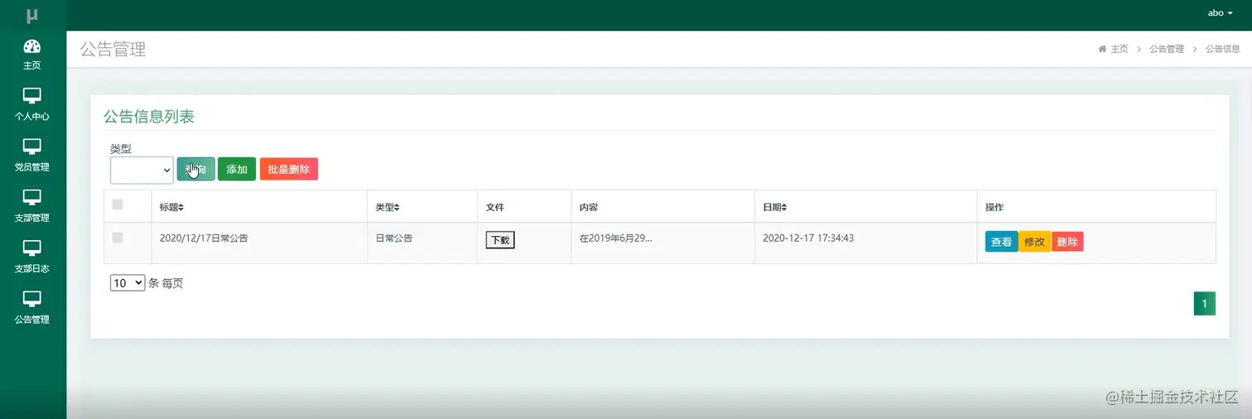Open 支部日志 monitor icon in sidebar

coord(32,248)
